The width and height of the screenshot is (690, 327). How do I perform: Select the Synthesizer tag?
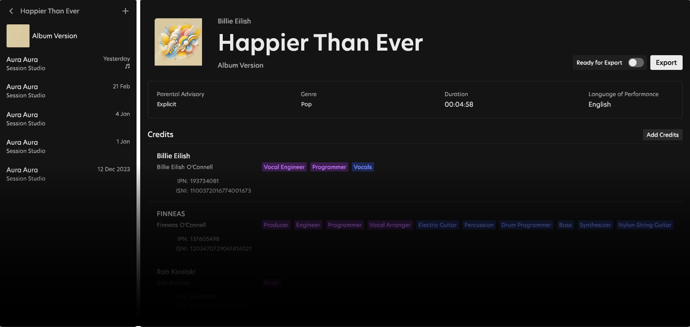coord(595,225)
